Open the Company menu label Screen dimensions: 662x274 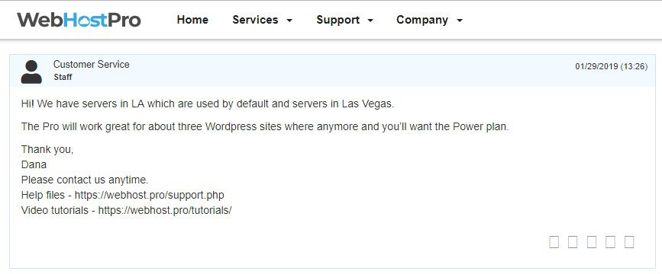point(422,20)
